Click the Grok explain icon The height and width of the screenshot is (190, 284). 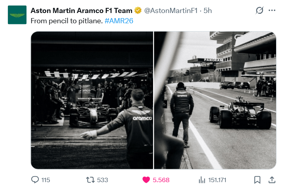pos(259,11)
